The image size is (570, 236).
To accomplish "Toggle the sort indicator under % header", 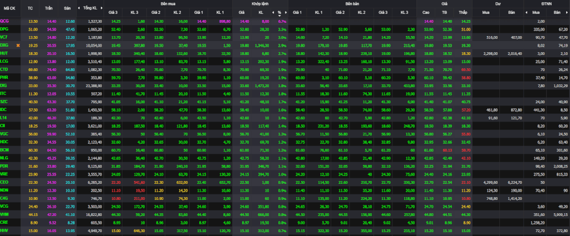I will 279,16.
